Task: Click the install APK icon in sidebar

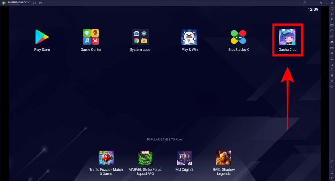Action: (332, 48)
